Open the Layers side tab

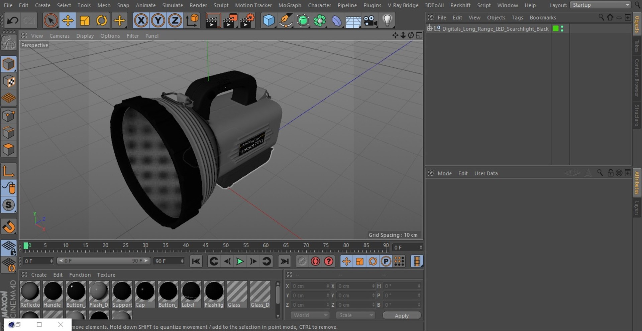click(637, 208)
